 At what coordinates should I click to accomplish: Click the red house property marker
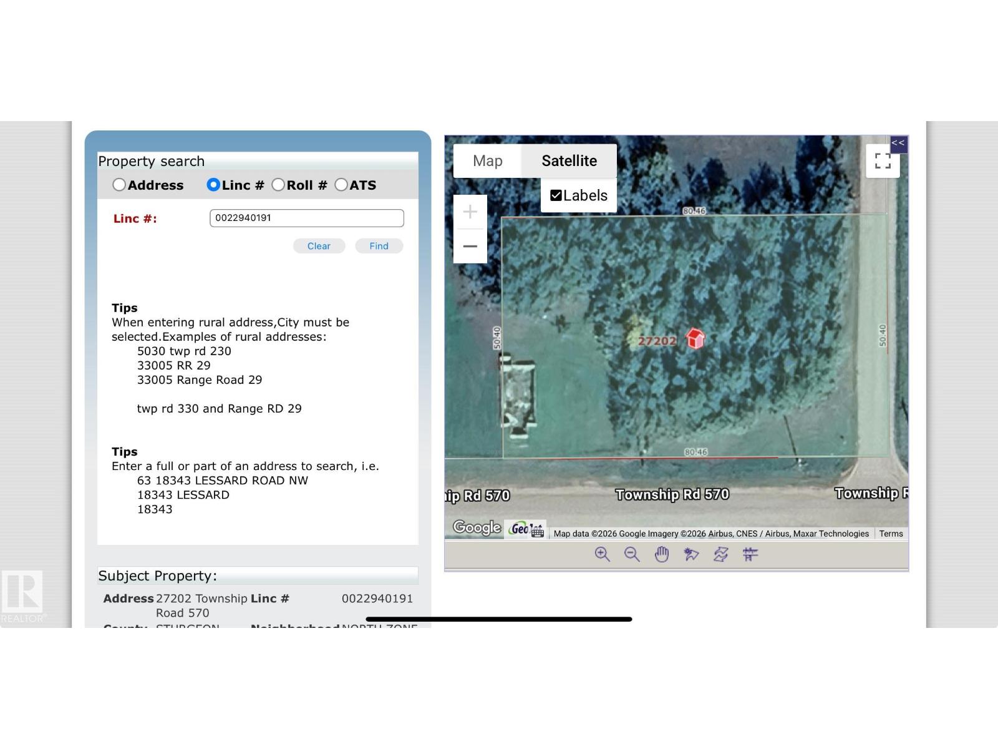click(695, 339)
